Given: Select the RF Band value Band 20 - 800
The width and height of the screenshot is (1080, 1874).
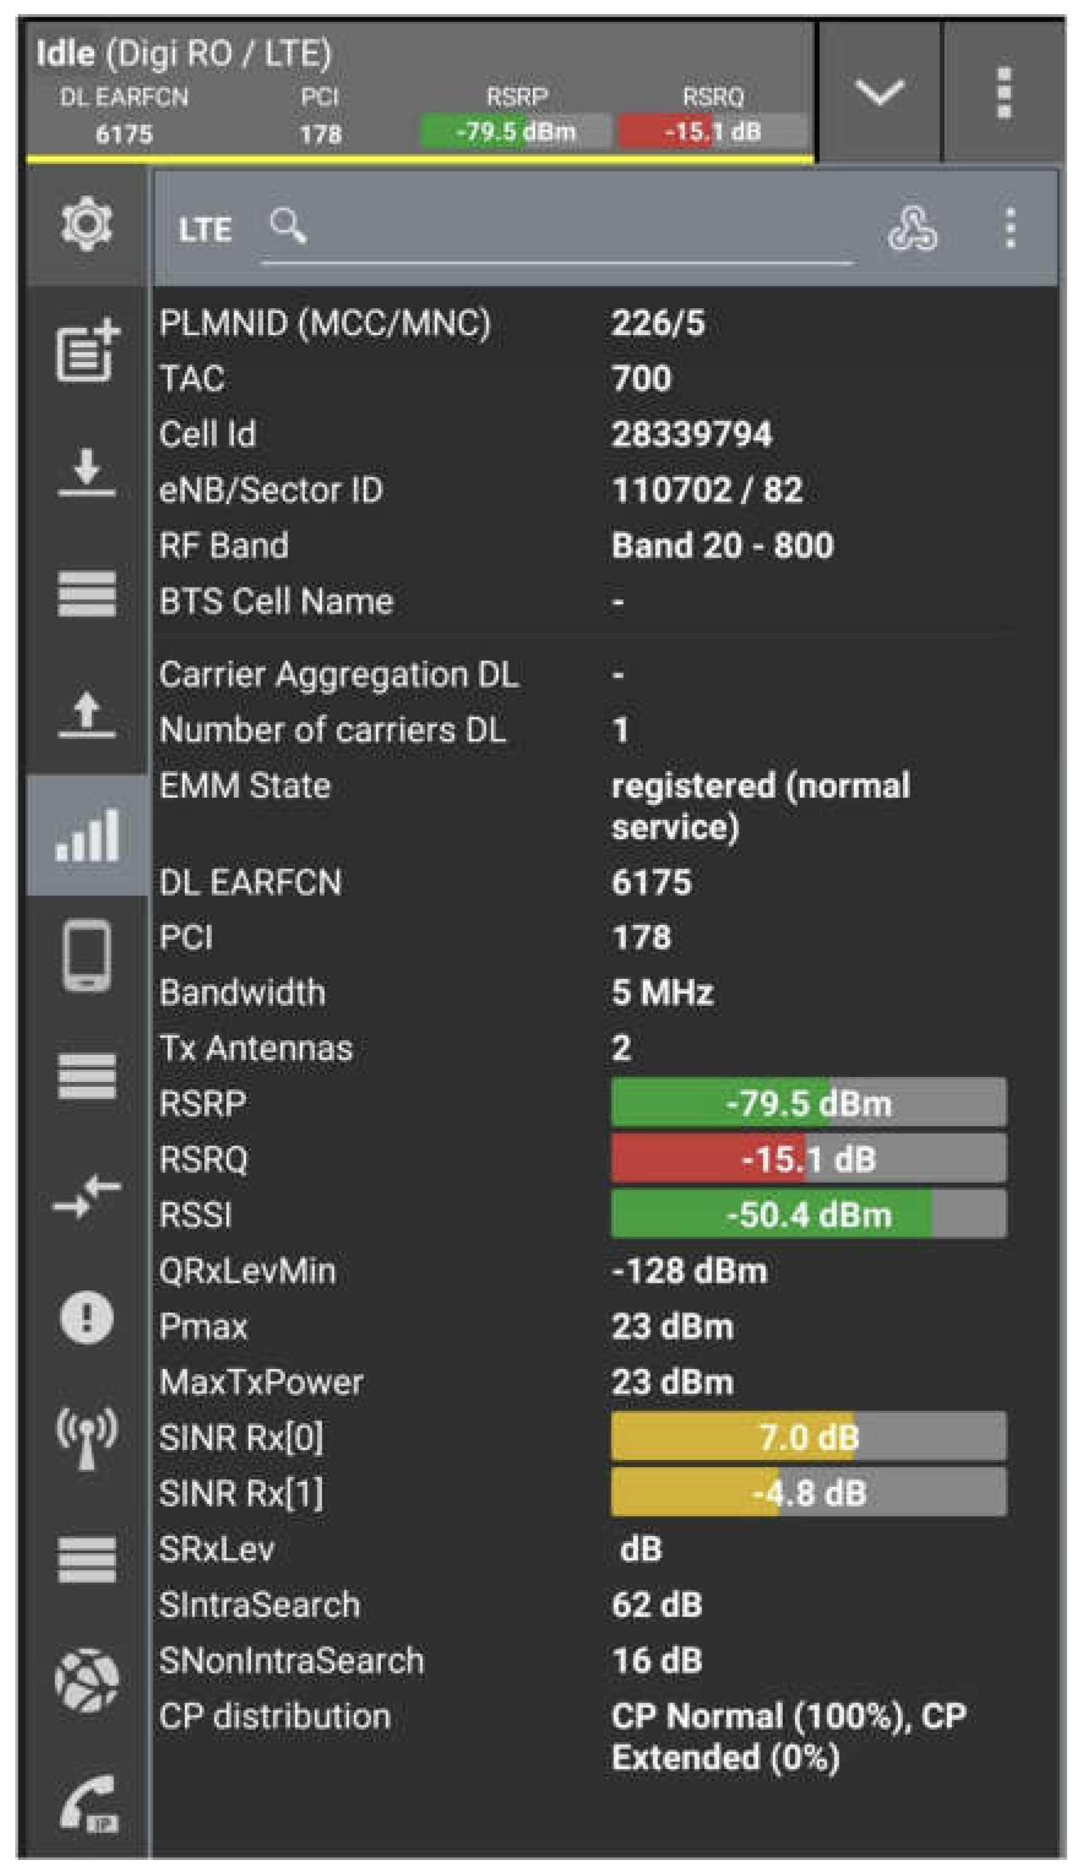Looking at the screenshot, I should (722, 545).
